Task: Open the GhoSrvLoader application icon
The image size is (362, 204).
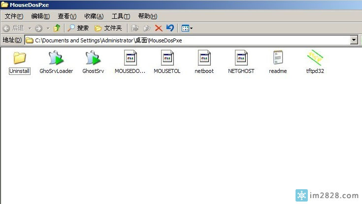Action: tap(56, 59)
